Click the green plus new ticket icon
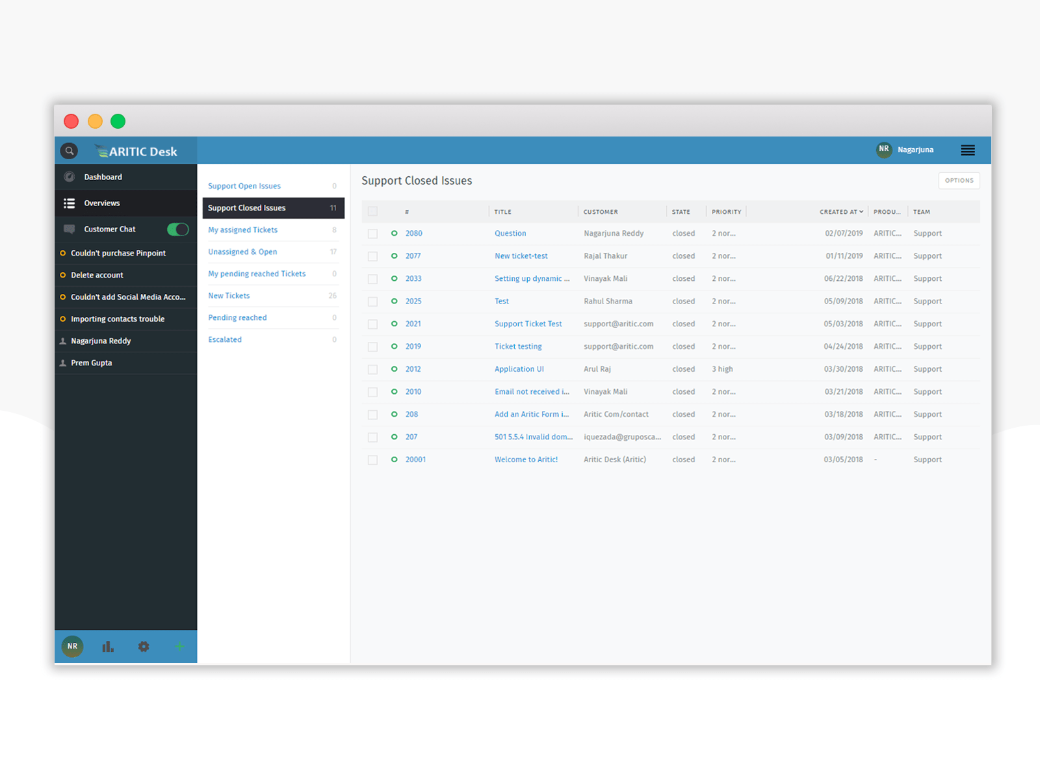The width and height of the screenshot is (1040, 780). click(x=179, y=646)
